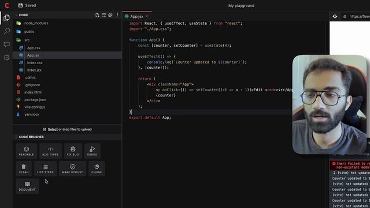Apply the Debug code brush

[x=92, y=151]
